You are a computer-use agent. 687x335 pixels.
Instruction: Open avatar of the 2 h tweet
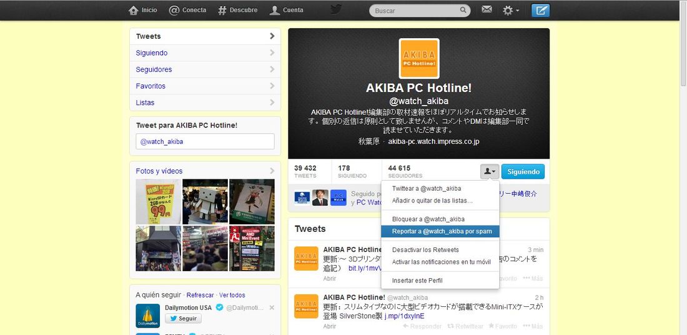306,306
